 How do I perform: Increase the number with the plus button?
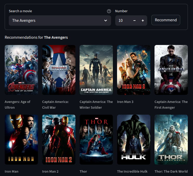coord(143,21)
